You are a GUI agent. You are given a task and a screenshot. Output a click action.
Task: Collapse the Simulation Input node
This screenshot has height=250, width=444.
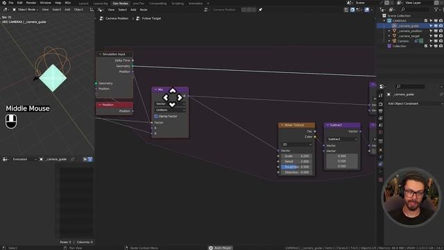pyautogui.click(x=100, y=54)
